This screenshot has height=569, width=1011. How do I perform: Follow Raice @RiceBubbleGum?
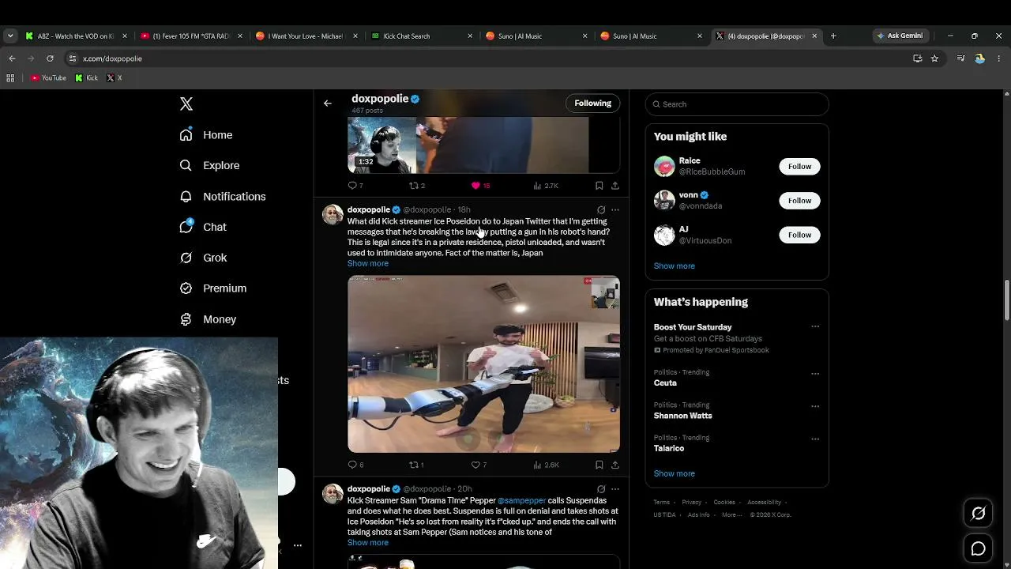[x=799, y=166]
